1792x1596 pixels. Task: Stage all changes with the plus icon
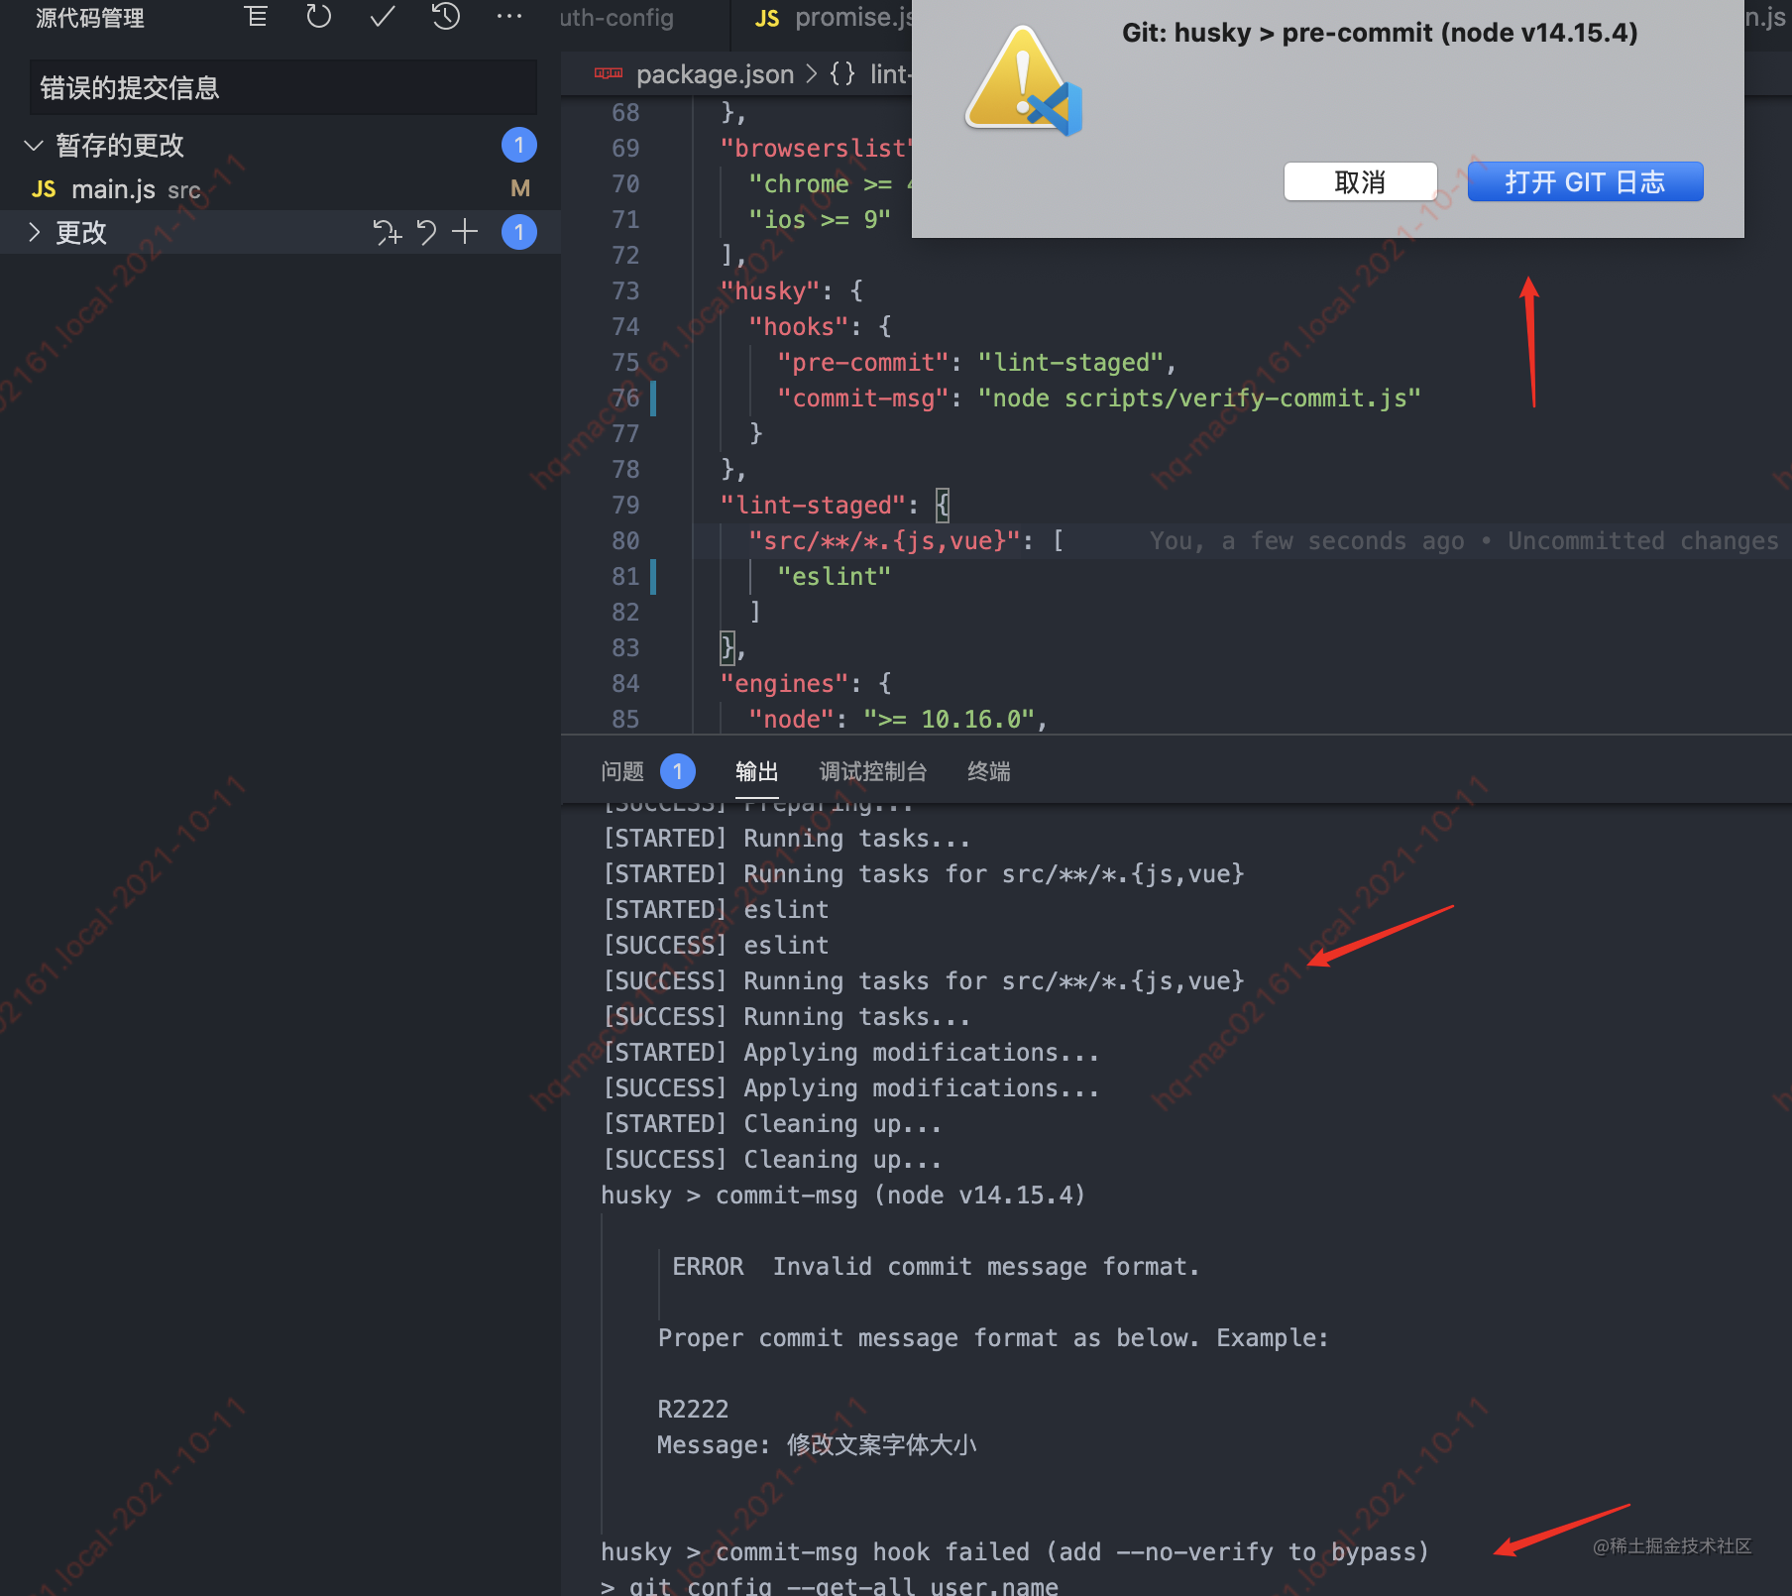coord(465,232)
